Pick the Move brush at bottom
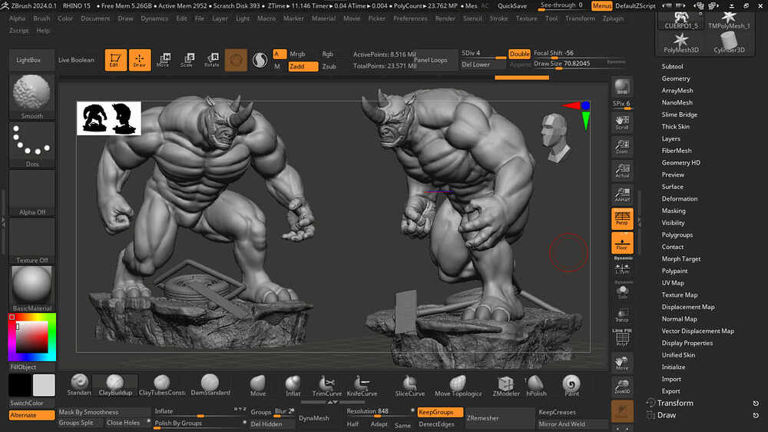Viewport: 768px width, 432px height. click(257, 385)
